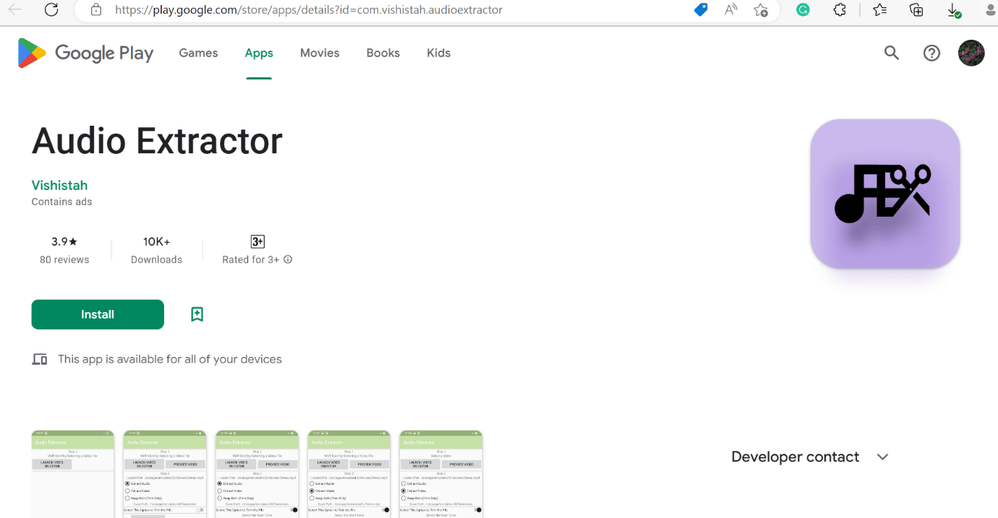The width and height of the screenshot is (998, 518).
Task: Open the first app screenshot
Action: (x=73, y=474)
